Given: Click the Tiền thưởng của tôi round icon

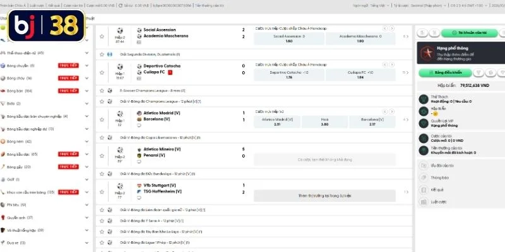Looking at the screenshot, I should point(423,151).
